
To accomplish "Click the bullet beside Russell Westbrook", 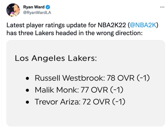I will [x=28, y=78].
